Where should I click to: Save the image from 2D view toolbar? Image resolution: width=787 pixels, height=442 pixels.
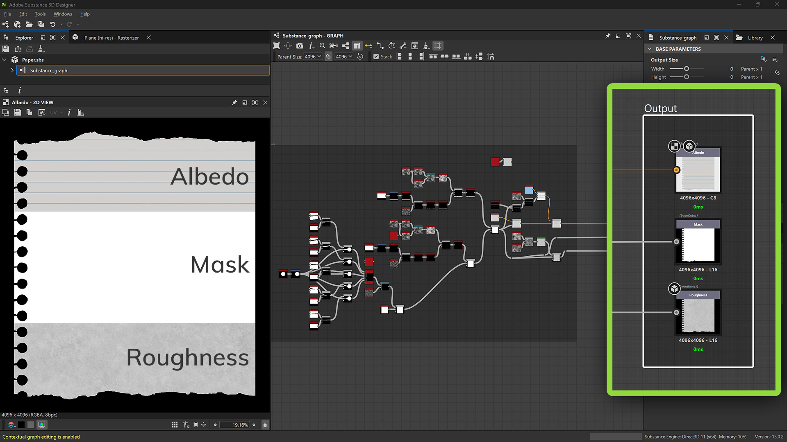pos(18,113)
